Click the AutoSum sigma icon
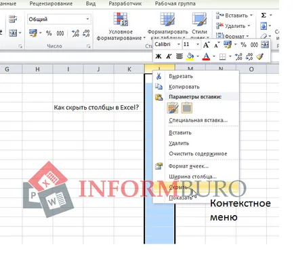Viewport: 294px width, 266px height. [x=264, y=16]
